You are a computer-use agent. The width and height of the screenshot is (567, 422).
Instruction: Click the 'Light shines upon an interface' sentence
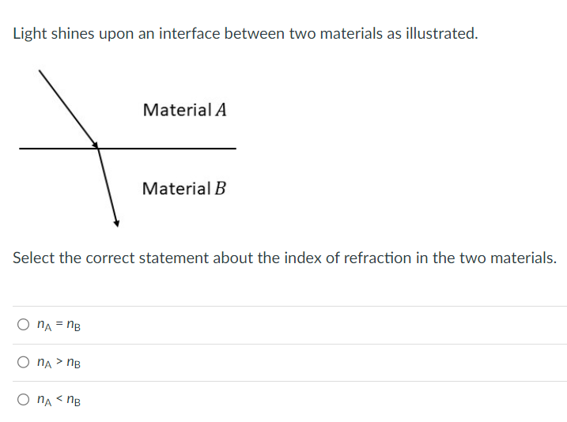tap(245, 34)
